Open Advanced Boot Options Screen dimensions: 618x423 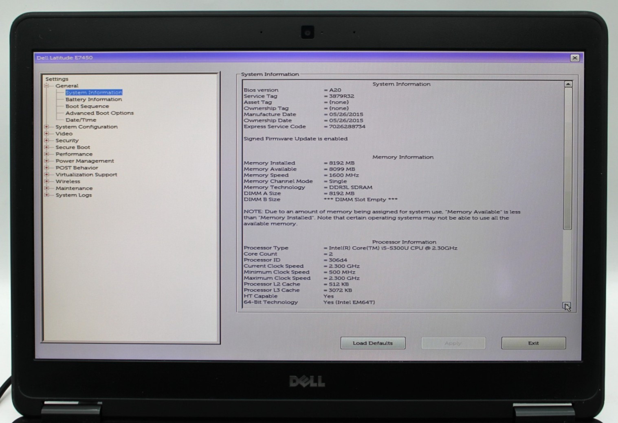coord(99,113)
